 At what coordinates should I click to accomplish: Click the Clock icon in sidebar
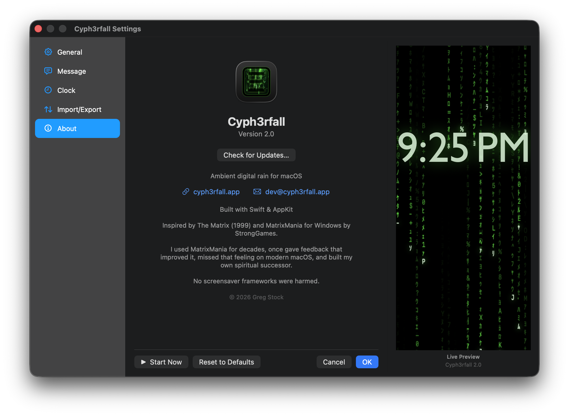tap(48, 90)
